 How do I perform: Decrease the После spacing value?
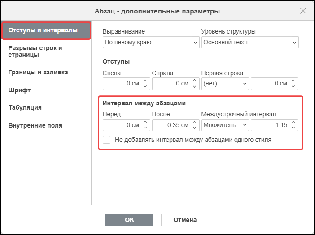click(194, 128)
